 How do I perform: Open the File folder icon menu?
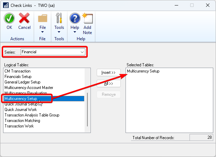point(43,18)
